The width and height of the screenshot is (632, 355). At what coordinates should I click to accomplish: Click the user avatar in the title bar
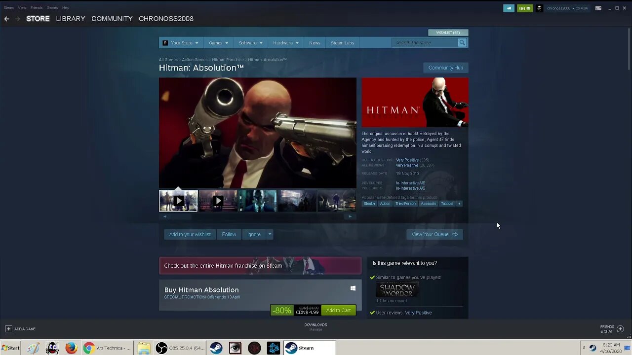coord(540,8)
